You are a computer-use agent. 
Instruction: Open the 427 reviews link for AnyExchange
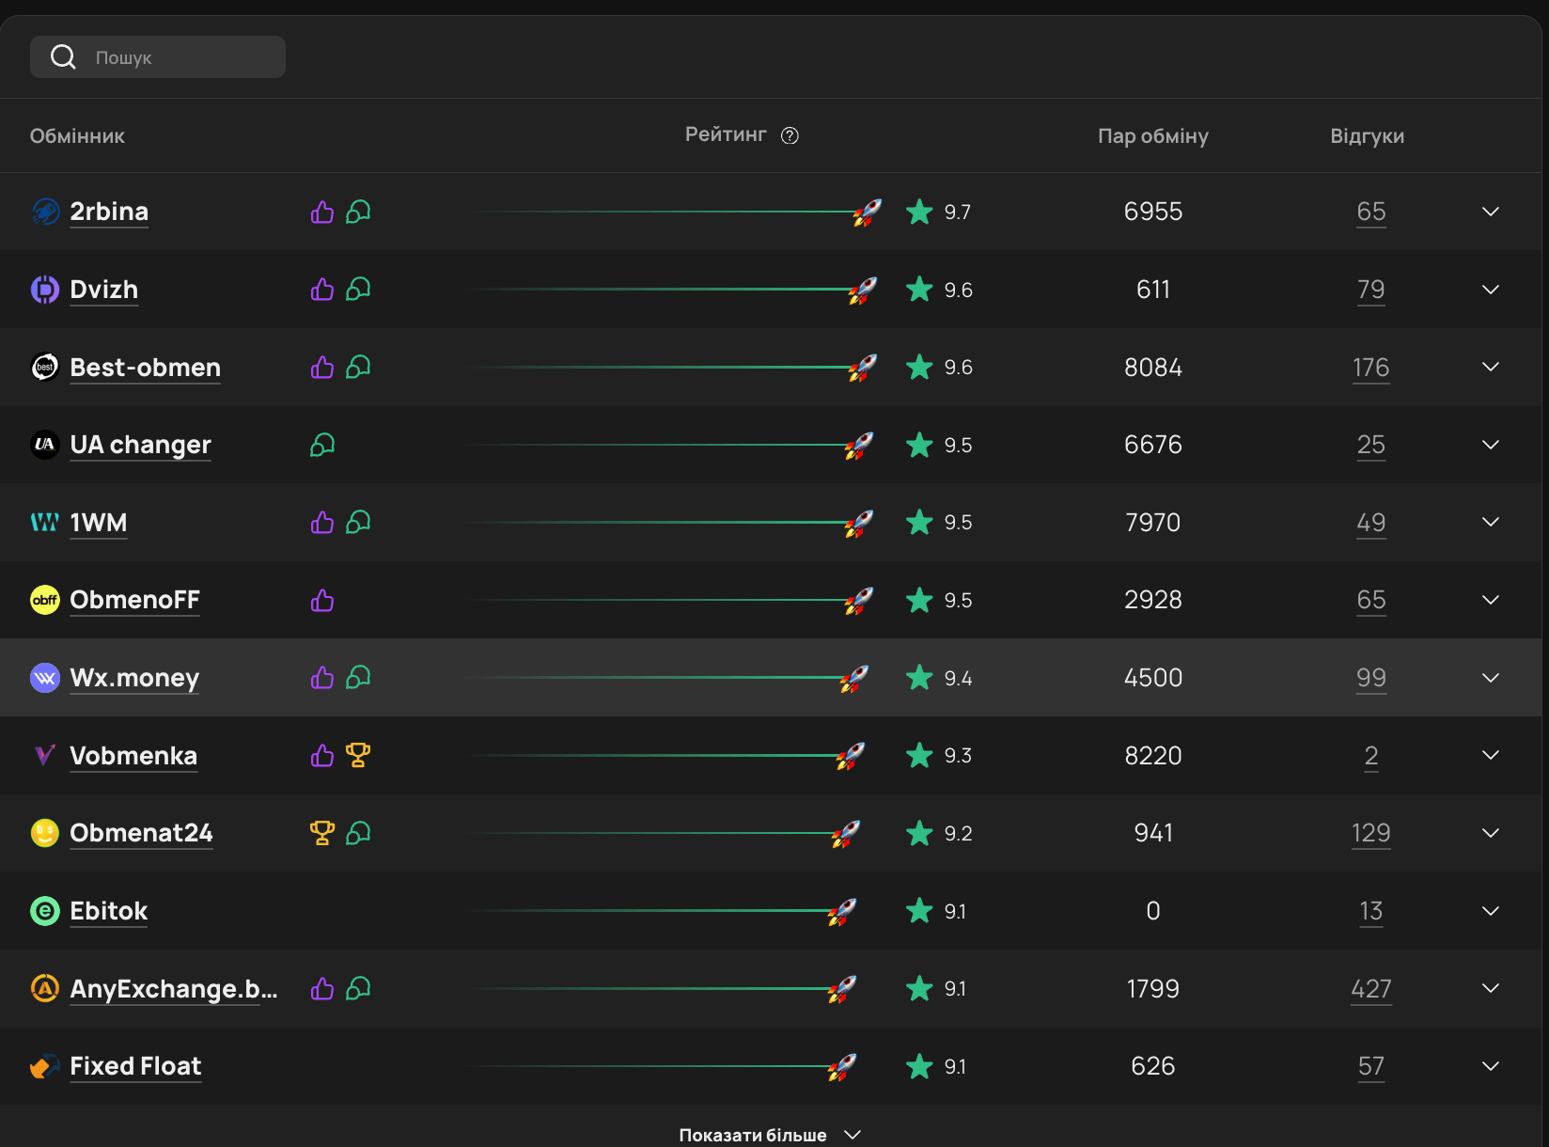pos(1370,989)
